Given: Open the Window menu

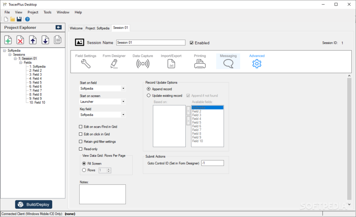Looking at the screenshot, I should (63, 12).
